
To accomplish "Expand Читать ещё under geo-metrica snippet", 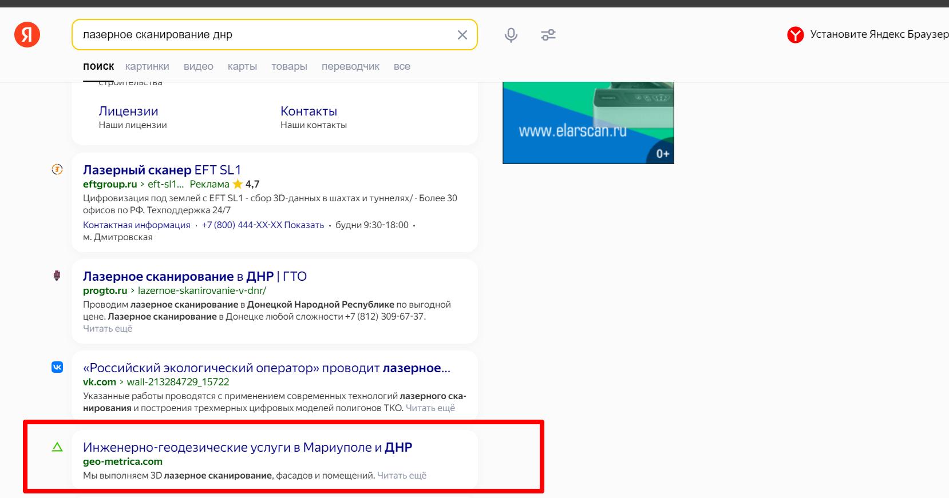I will tap(402, 475).
